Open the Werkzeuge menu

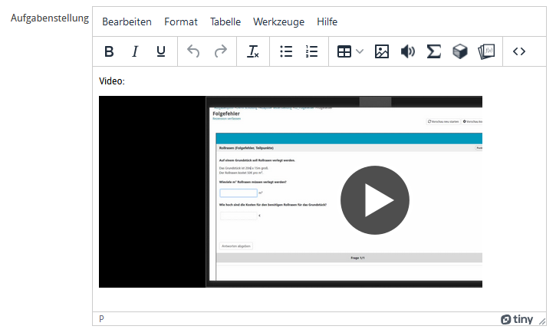pyautogui.click(x=278, y=21)
